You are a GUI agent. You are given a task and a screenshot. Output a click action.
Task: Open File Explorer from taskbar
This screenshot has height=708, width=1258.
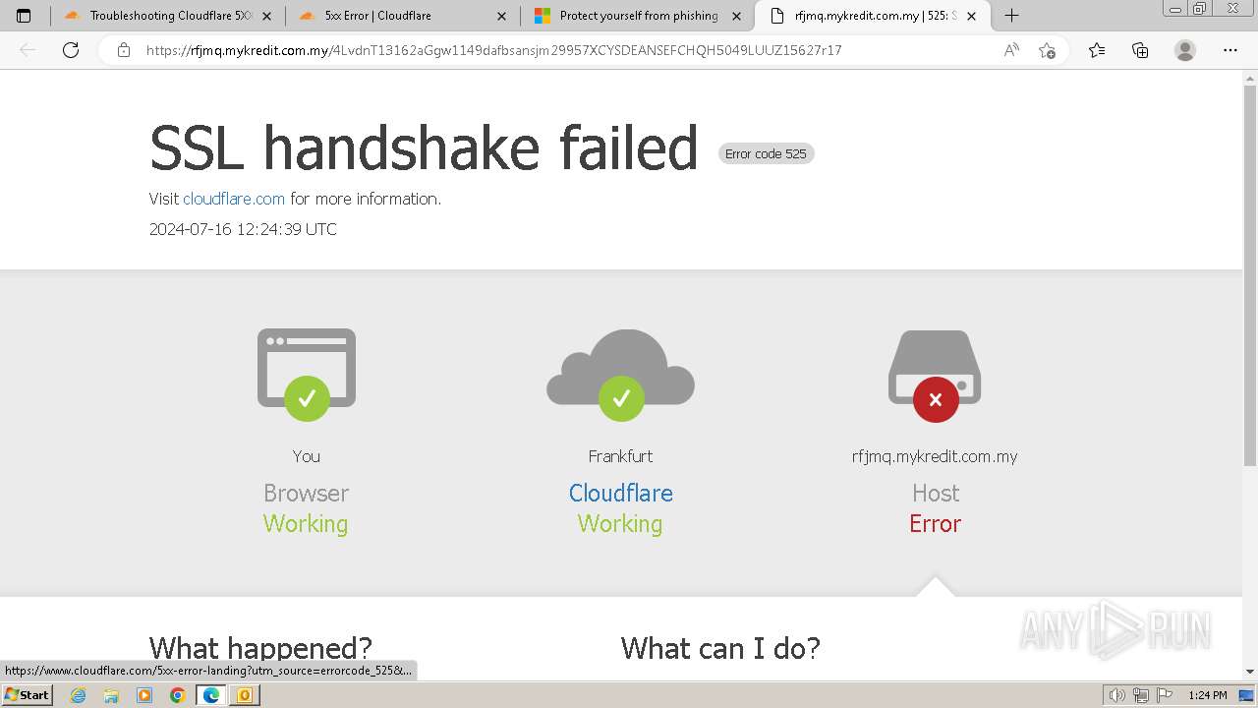pyautogui.click(x=111, y=695)
